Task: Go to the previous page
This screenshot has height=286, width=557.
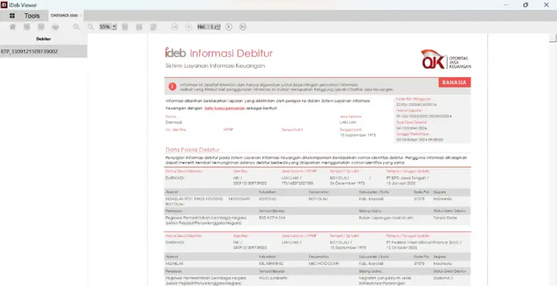Action: [188, 27]
